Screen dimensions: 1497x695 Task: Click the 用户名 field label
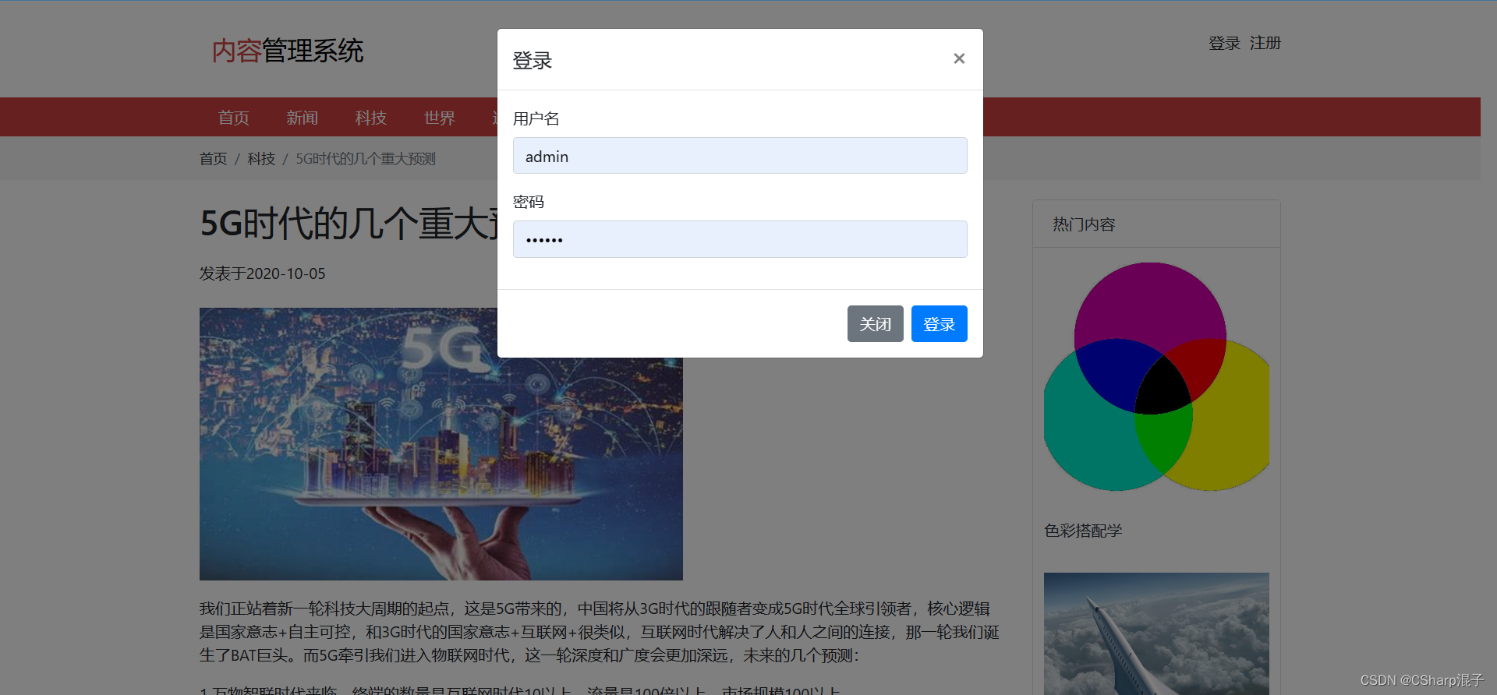[536, 118]
